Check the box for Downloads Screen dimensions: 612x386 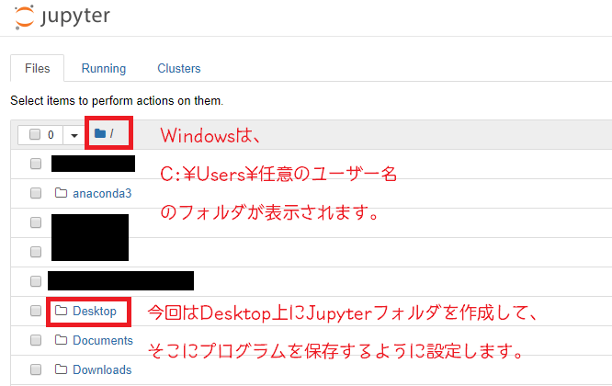36,369
